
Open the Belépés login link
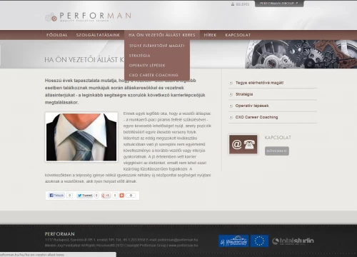243,4
